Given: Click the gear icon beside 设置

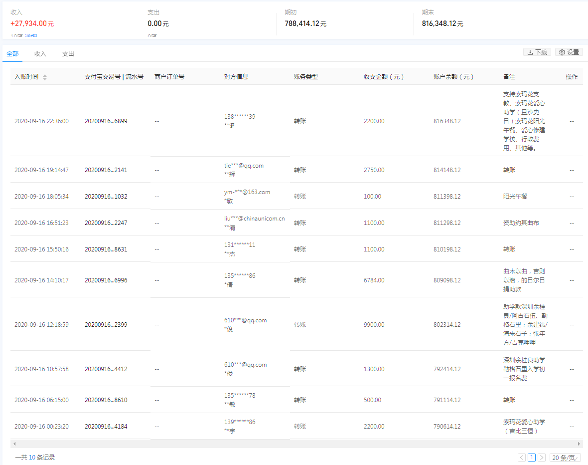Looking at the screenshot, I should (561, 52).
